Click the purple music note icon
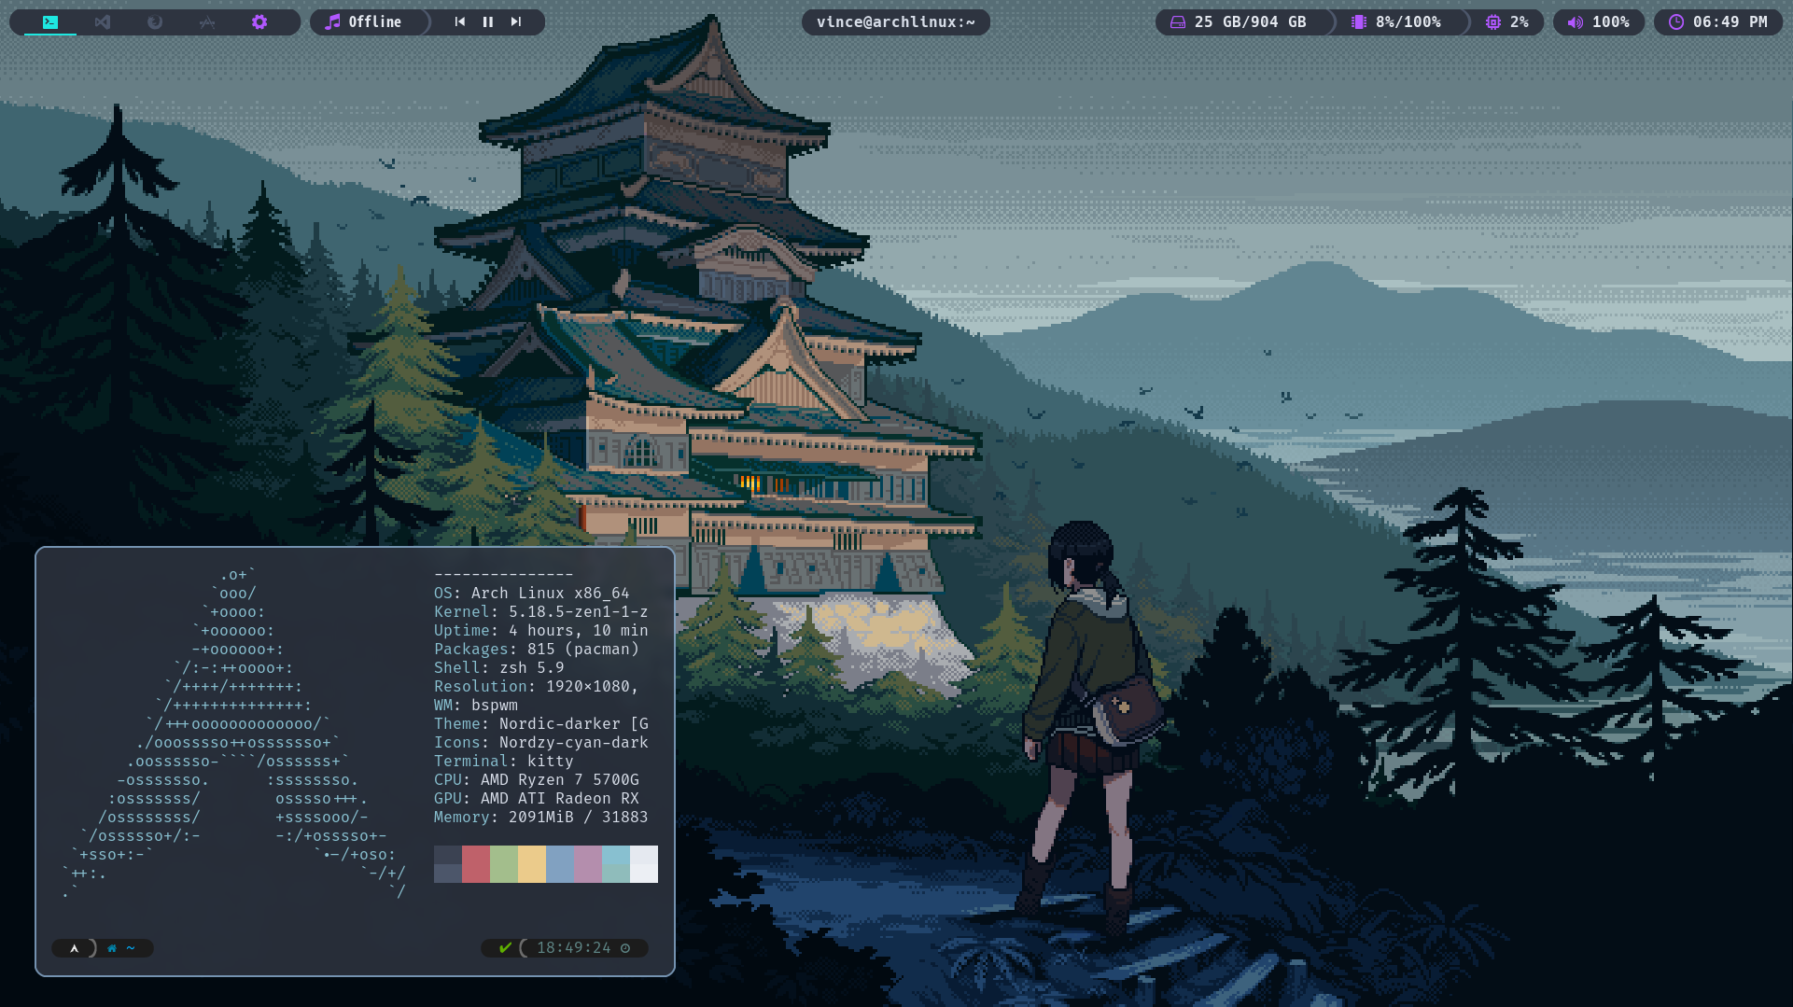Screen dimensions: 1793x1007 (x=332, y=21)
